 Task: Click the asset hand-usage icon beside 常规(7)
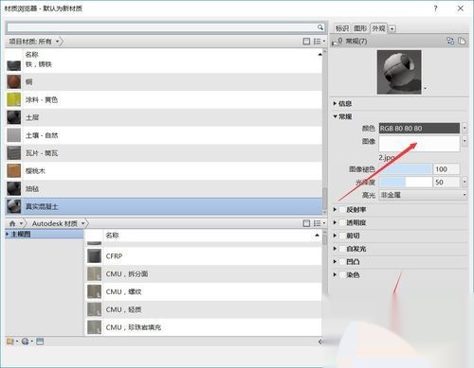point(337,42)
